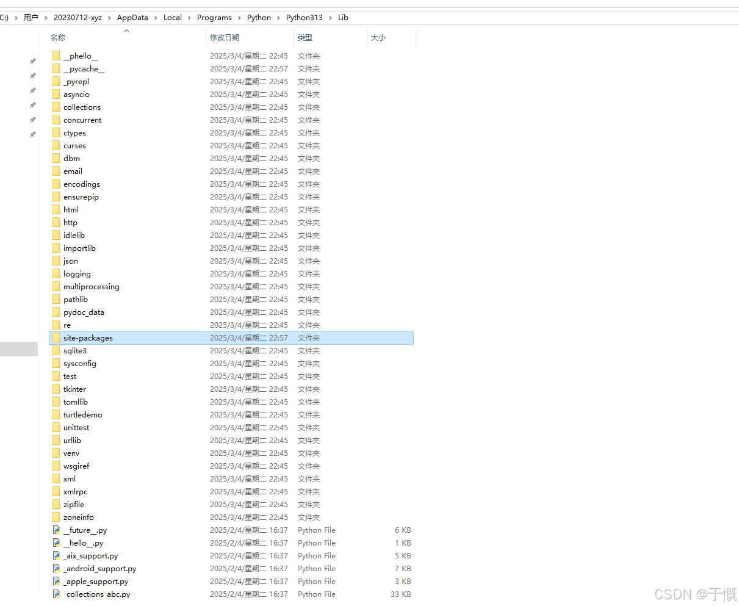The width and height of the screenshot is (739, 606).
Task: Click the _android_support.py file icon
Action: click(56, 569)
